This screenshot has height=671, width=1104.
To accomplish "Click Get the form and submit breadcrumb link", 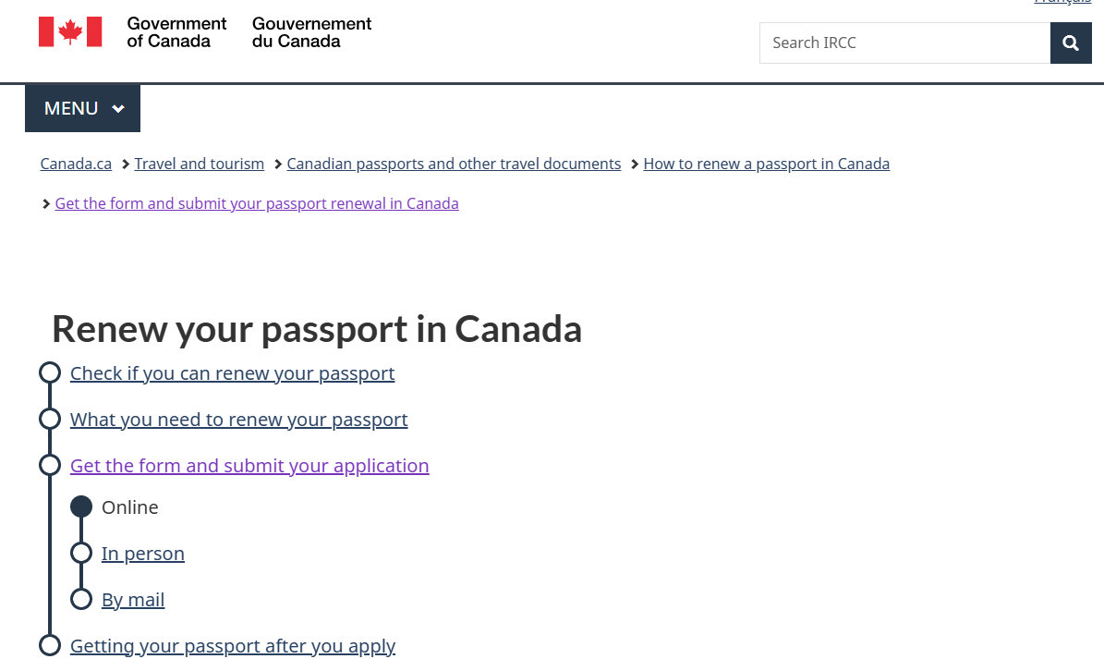I will (257, 203).
